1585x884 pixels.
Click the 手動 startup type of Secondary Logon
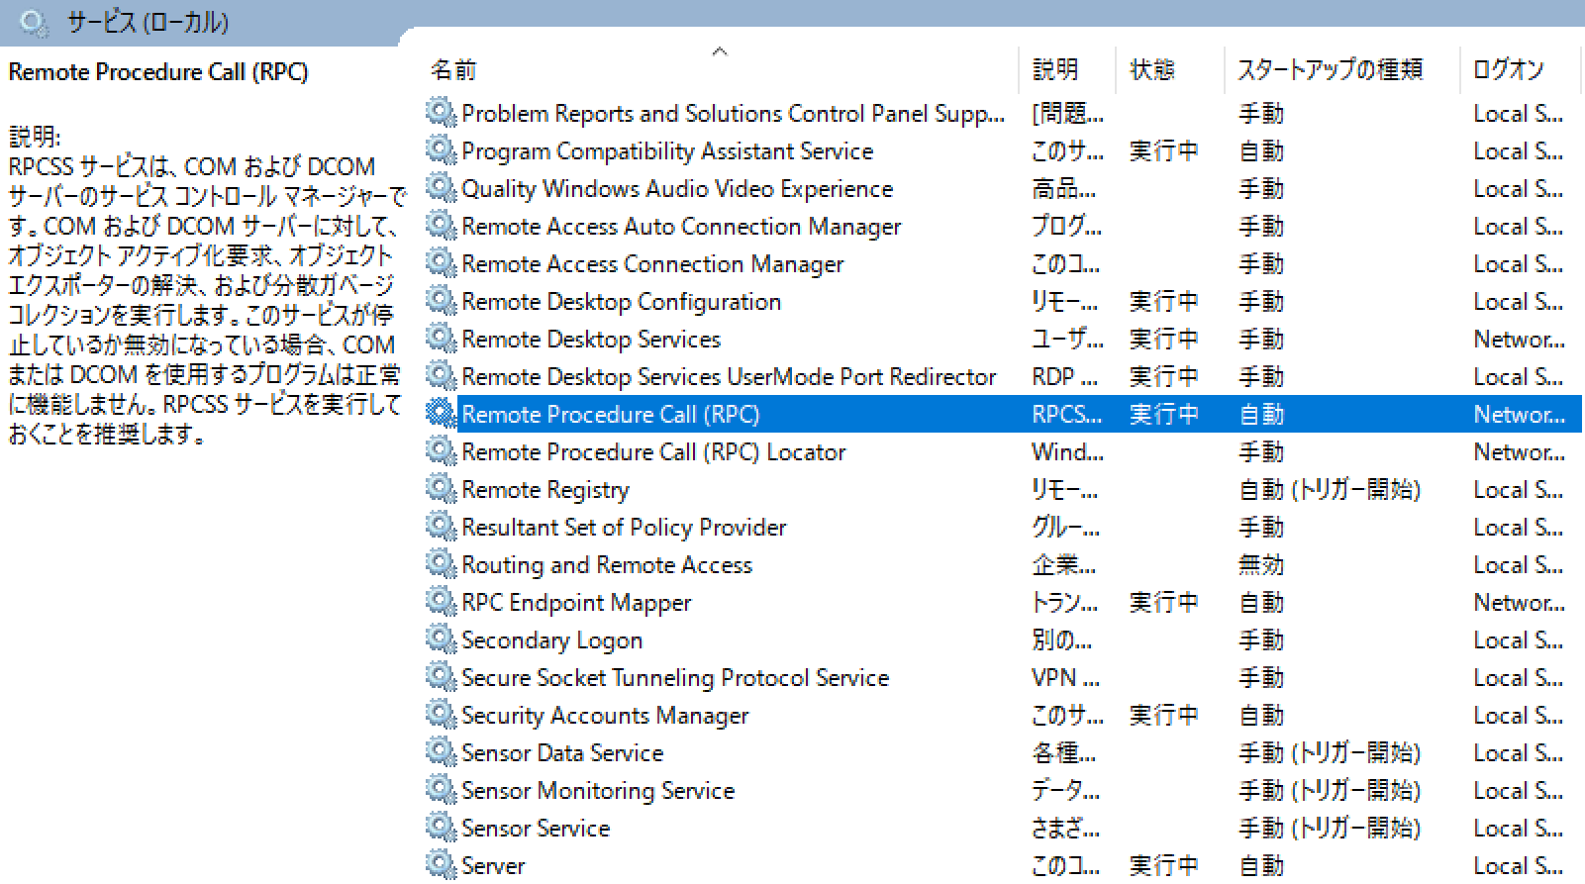pos(1261,640)
